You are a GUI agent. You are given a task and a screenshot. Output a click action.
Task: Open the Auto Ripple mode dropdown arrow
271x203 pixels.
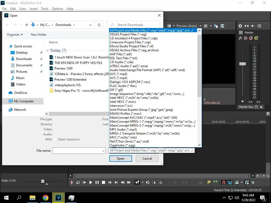click(x=242, y=182)
